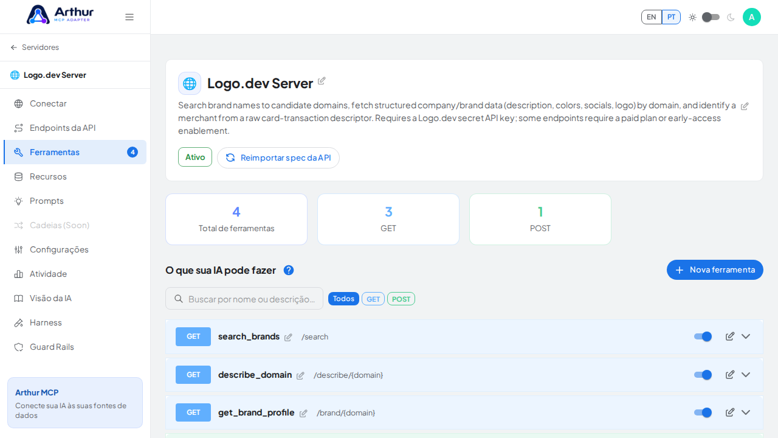The height and width of the screenshot is (438, 778).
Task: Click Reimportar spec da API
Action: (x=278, y=158)
